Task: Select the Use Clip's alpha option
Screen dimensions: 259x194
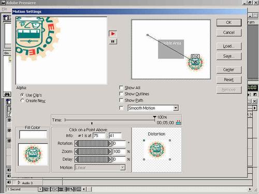Action: tap(22, 95)
